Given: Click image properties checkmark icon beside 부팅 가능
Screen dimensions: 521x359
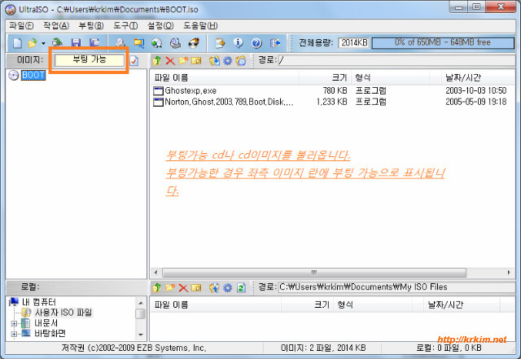Looking at the screenshot, I should coord(134,61).
